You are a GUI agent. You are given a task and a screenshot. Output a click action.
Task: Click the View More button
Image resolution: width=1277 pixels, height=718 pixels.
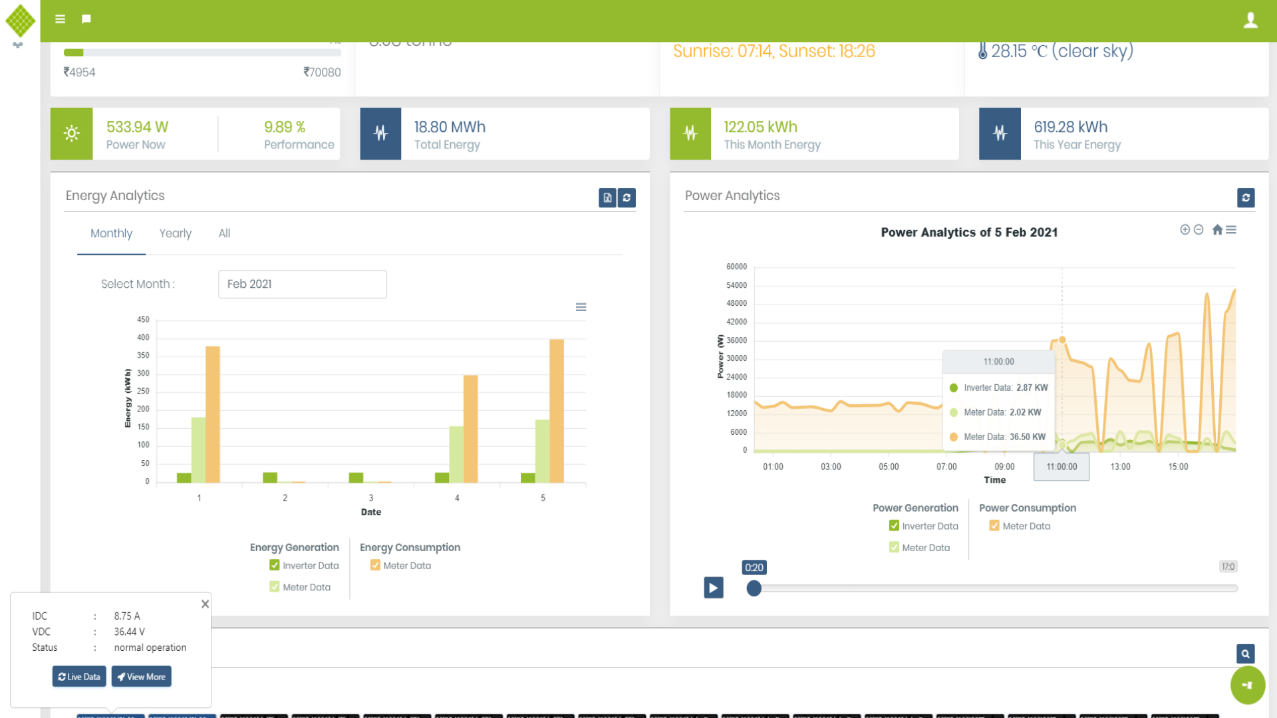pos(142,677)
